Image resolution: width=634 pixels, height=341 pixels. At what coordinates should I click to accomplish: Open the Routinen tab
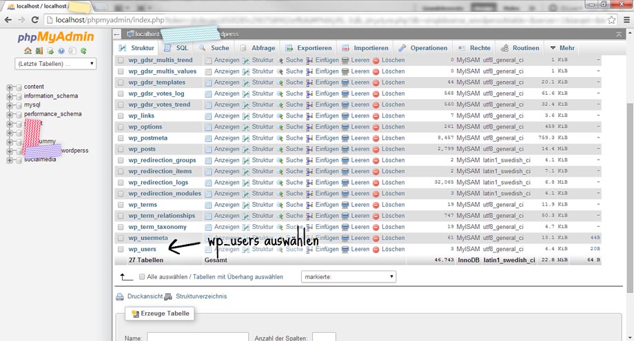[520, 48]
